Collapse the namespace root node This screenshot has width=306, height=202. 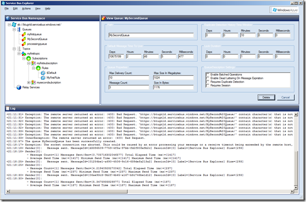pos(9,25)
